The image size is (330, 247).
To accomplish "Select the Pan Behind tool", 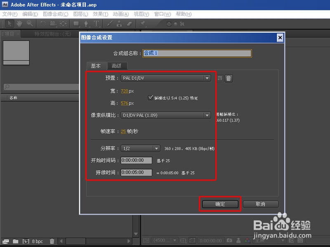I will tap(63, 23).
